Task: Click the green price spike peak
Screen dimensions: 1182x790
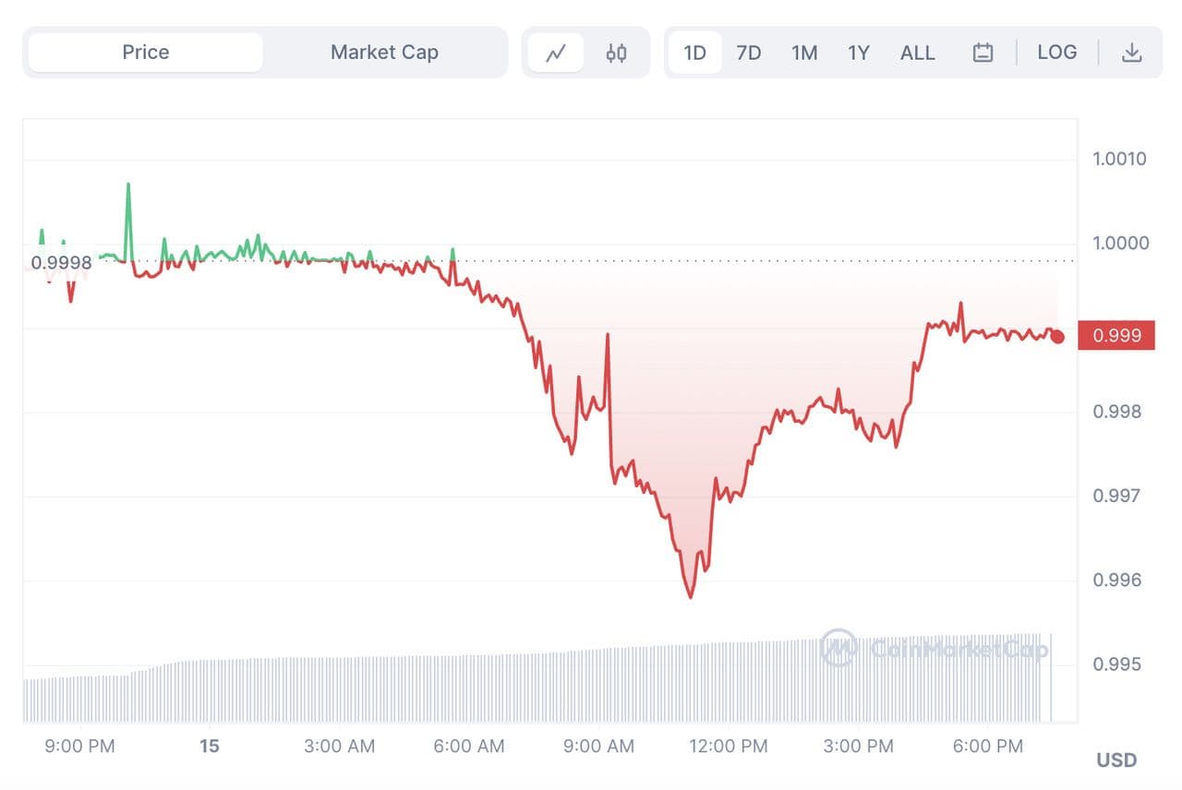Action: [x=127, y=185]
